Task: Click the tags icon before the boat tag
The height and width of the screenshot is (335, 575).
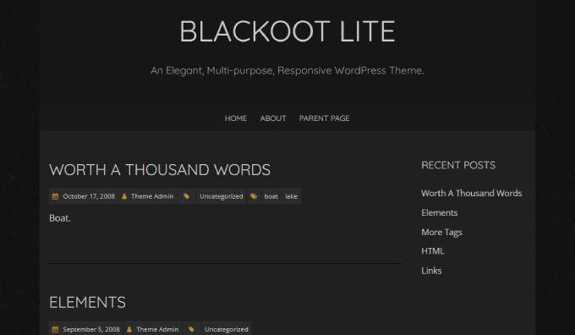Action: (x=254, y=196)
